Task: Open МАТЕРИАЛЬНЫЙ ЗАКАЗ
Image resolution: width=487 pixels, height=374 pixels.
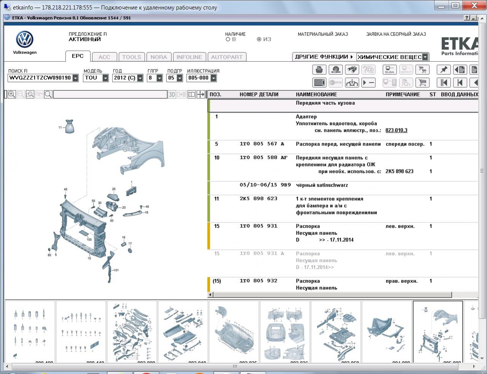Action: [323, 34]
